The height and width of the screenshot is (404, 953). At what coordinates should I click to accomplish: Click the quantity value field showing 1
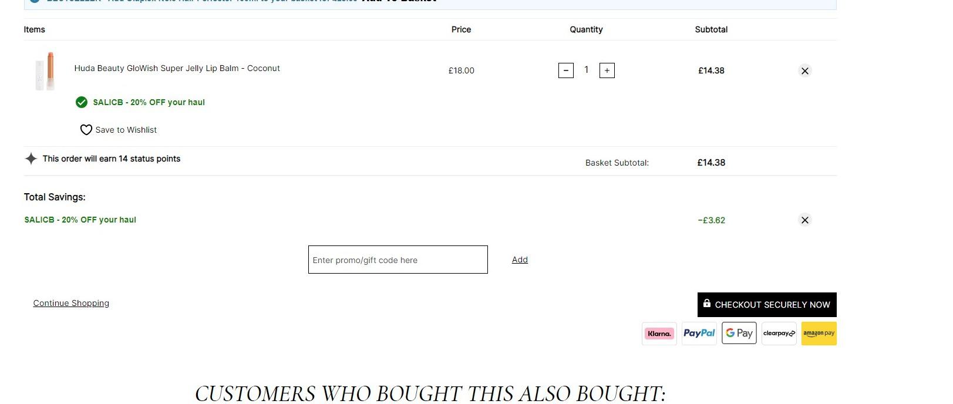(586, 70)
